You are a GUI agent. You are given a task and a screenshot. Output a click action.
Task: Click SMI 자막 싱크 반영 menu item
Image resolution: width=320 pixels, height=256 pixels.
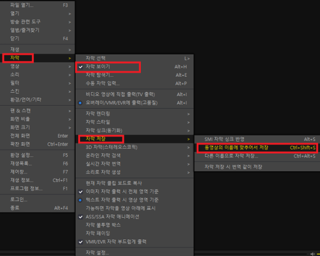[x=257, y=139]
